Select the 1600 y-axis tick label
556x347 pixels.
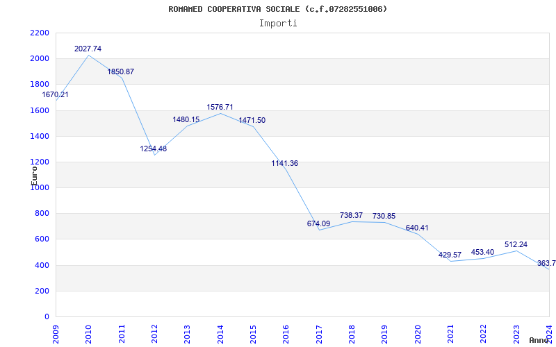[x=40, y=110]
